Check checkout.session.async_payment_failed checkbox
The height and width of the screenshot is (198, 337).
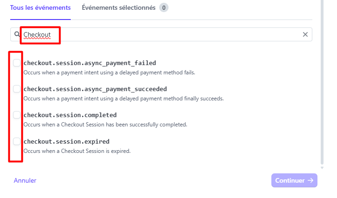pos(17,63)
